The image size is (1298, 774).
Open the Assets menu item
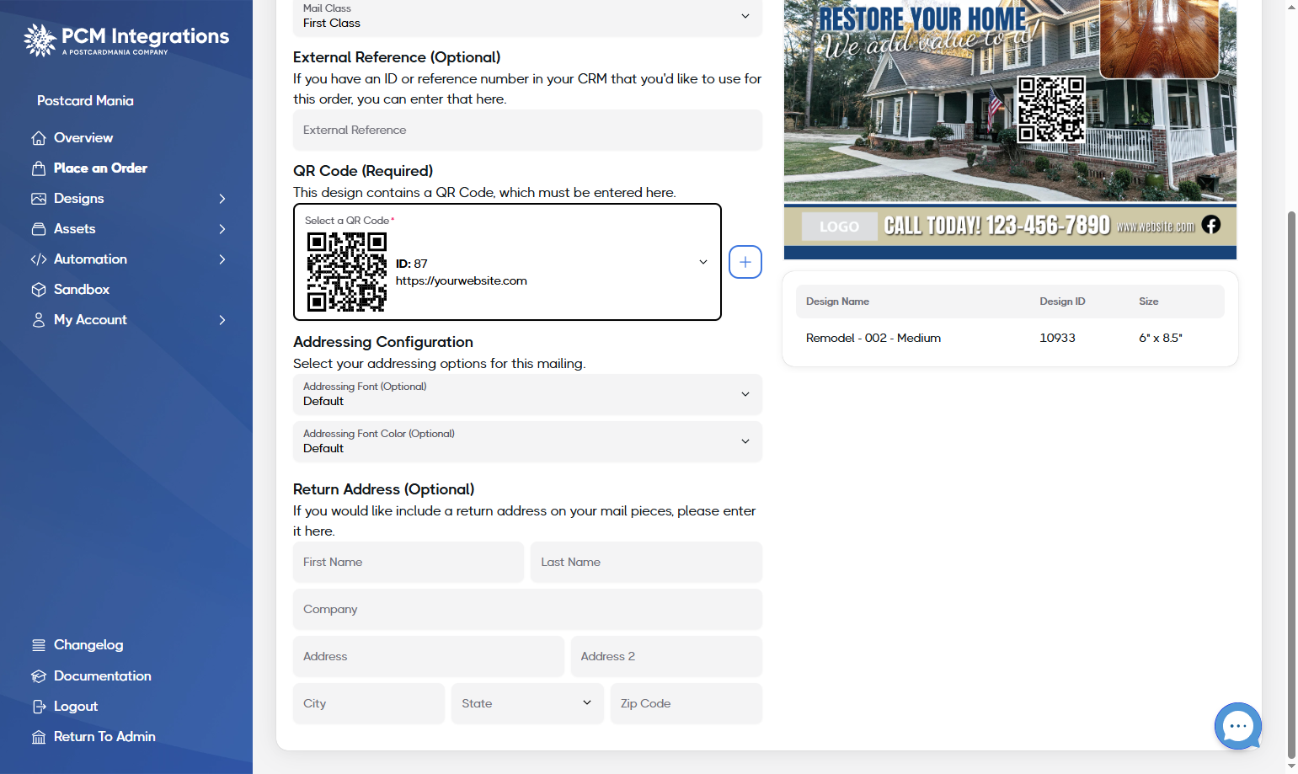click(75, 229)
